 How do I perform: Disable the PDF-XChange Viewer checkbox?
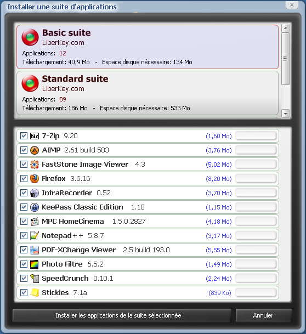[24, 250]
